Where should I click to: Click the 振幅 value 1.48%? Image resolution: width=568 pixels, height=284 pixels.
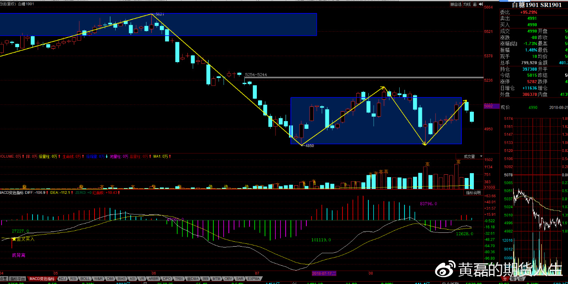pyautogui.click(x=531, y=50)
